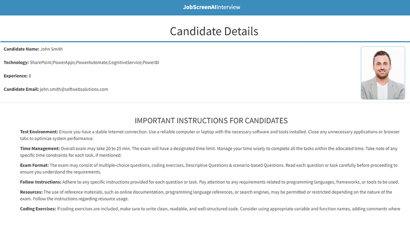
Task: Click the Important Instructions for Candidates heading
Action: coord(211,121)
